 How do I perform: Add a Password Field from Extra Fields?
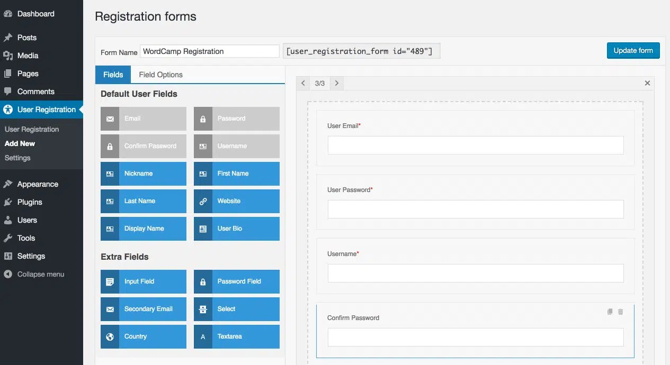tap(236, 281)
